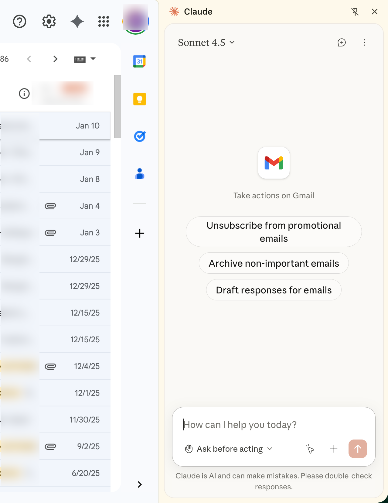The width and height of the screenshot is (388, 503).
Task: Click attachment icon on Jan 4 email
Action: [x=50, y=206]
